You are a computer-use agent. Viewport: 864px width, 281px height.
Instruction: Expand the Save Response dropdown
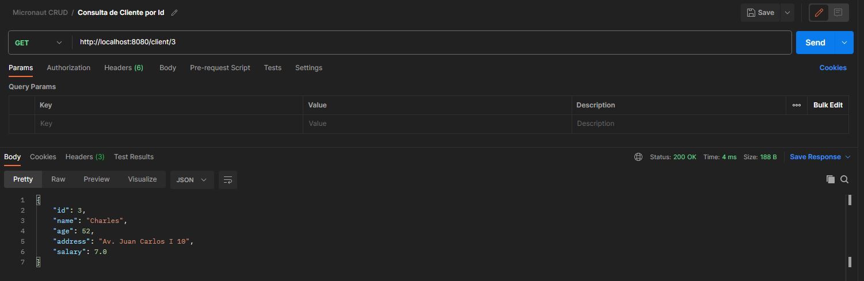point(847,157)
